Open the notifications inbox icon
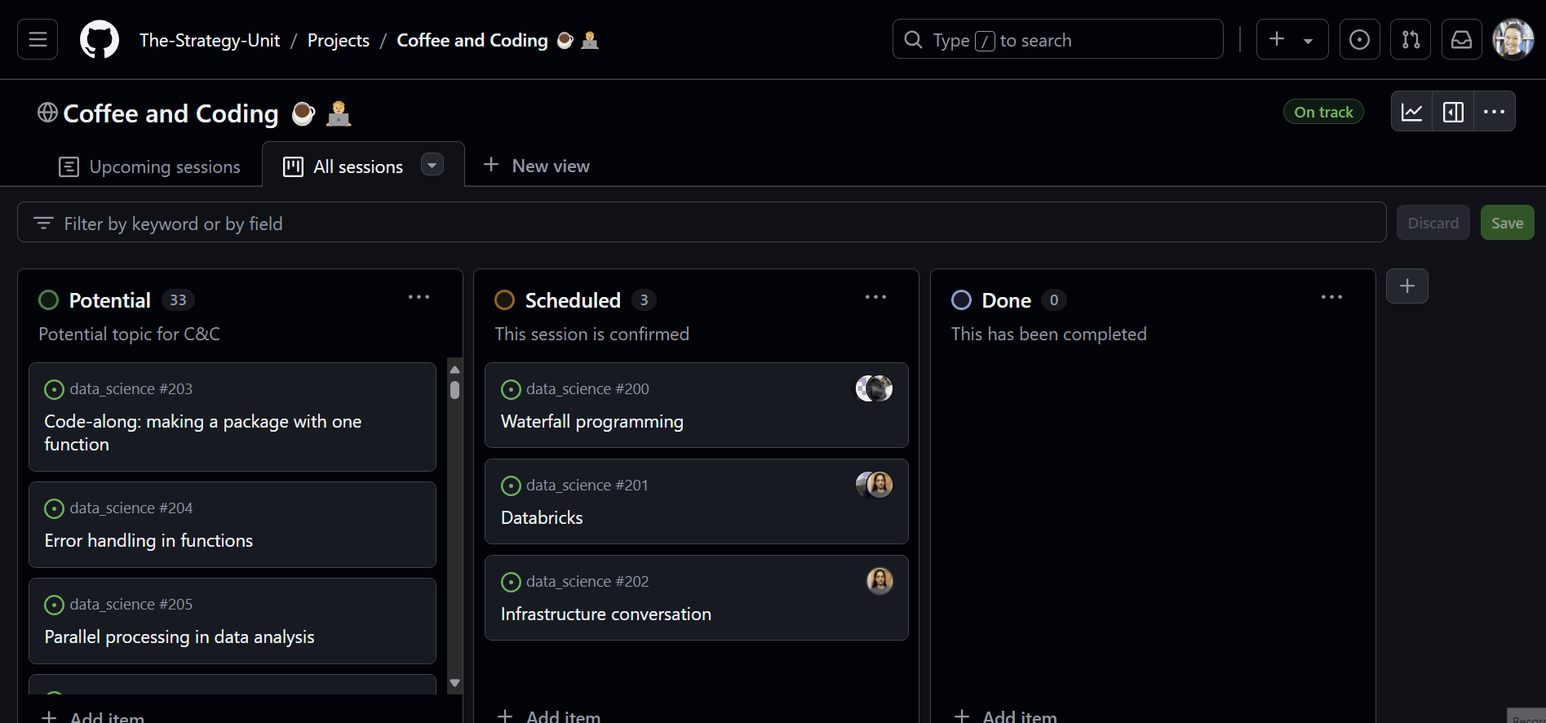 1461,39
